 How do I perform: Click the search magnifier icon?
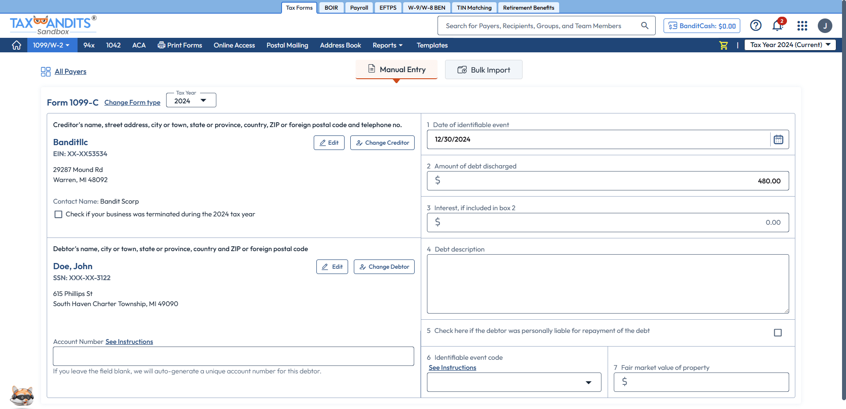[x=645, y=26]
